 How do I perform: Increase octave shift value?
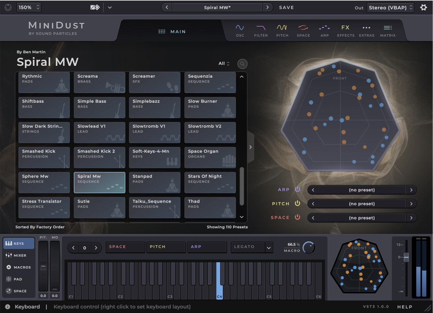click(96, 248)
